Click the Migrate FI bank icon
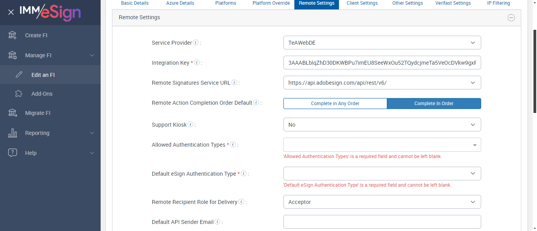This screenshot has width=537, height=231. (x=13, y=113)
